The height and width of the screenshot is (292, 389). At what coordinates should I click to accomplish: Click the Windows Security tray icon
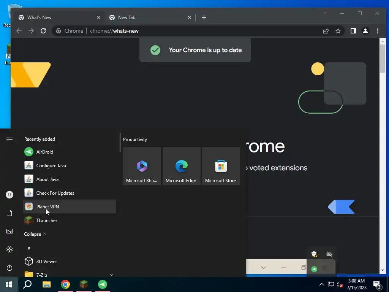tap(314, 254)
